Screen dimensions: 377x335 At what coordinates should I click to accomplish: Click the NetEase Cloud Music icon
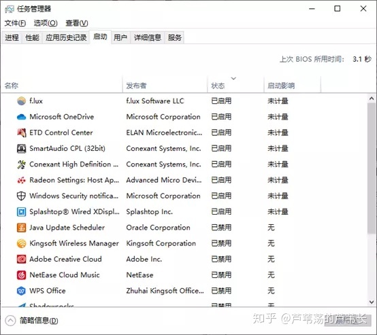tap(21, 275)
